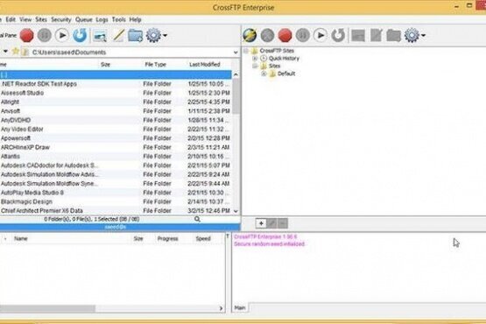
Task: Open the local pane settings gear
Action: [x=153, y=35]
